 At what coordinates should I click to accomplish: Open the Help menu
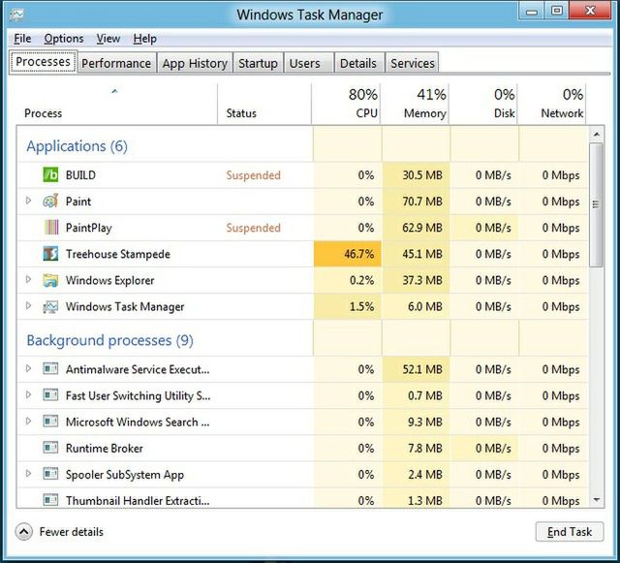click(144, 39)
